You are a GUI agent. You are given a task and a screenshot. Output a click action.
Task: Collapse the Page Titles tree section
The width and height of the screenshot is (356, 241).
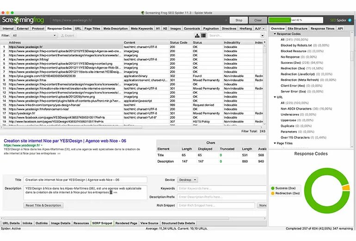coord(275,143)
